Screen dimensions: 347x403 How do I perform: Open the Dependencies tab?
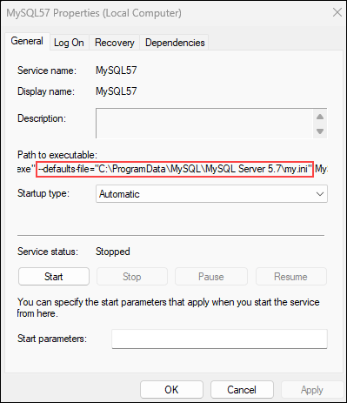pyautogui.click(x=175, y=43)
